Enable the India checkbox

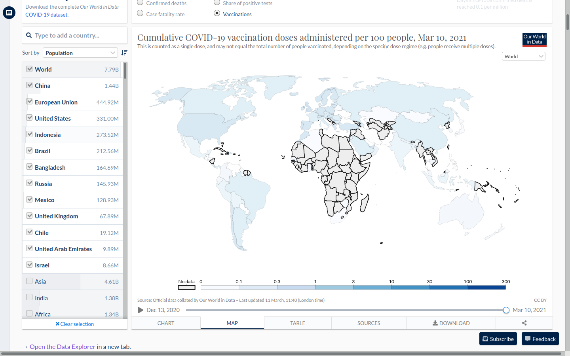click(x=29, y=297)
